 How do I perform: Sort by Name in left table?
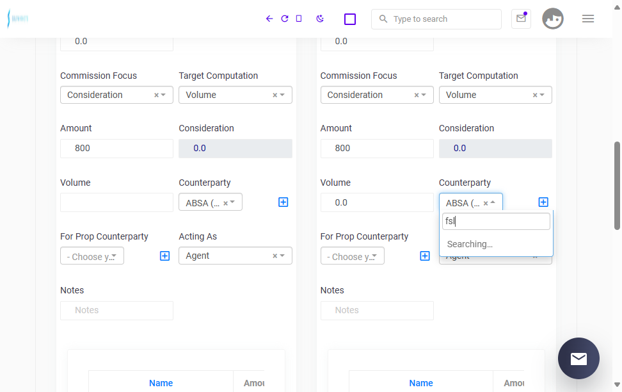coord(161,383)
